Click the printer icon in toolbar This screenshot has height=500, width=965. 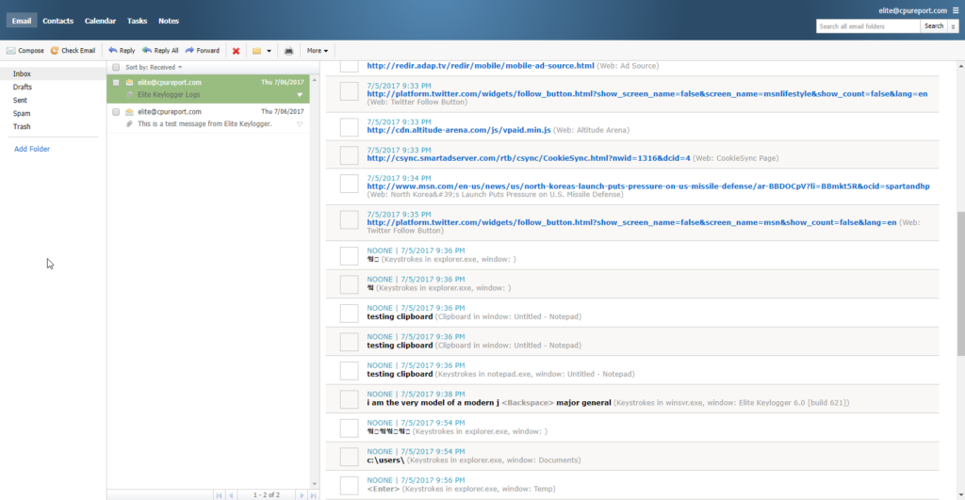pos(288,51)
